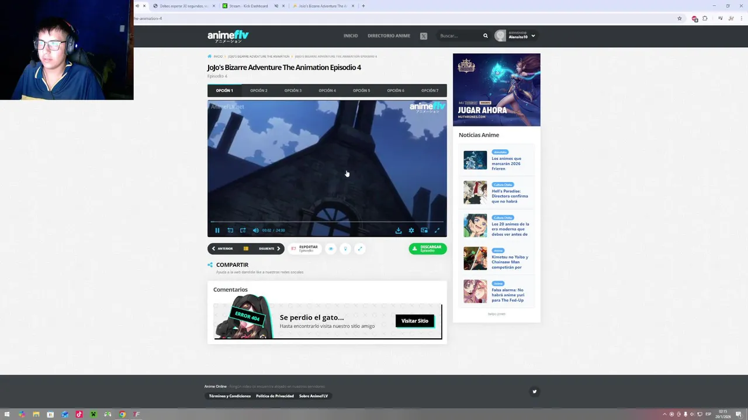748x420 pixels.
Task: Rewind 10 seconds in the player
Action: click(230, 230)
